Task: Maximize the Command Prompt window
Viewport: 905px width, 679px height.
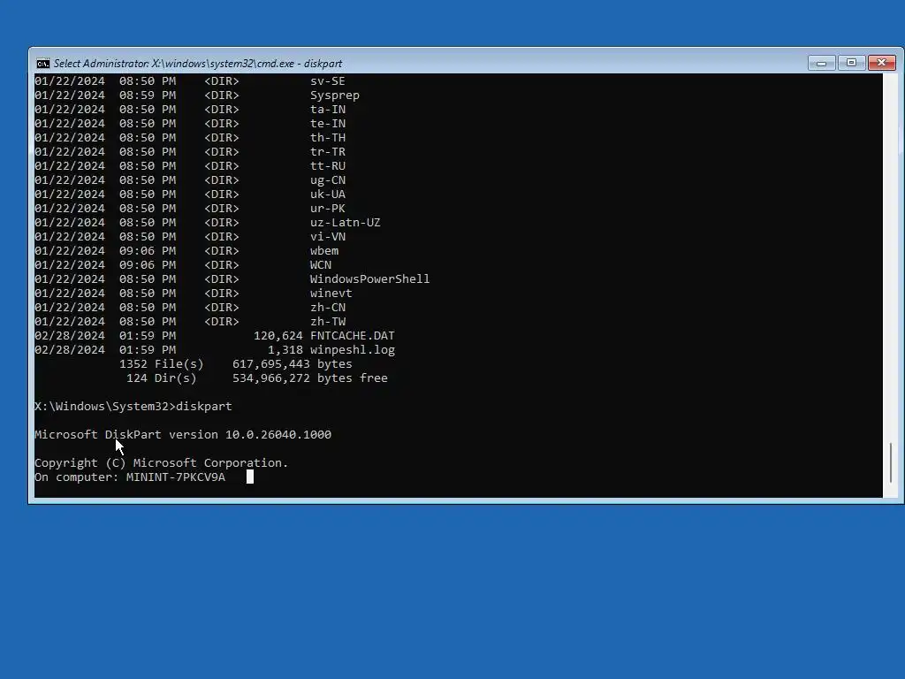Action: [851, 63]
